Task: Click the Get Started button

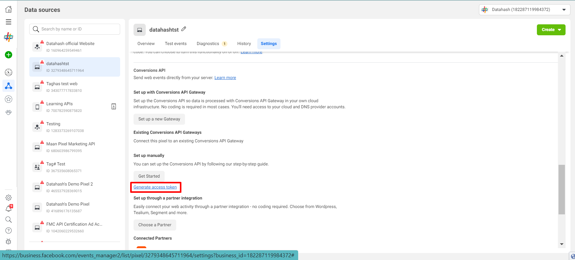Action: tap(149, 176)
